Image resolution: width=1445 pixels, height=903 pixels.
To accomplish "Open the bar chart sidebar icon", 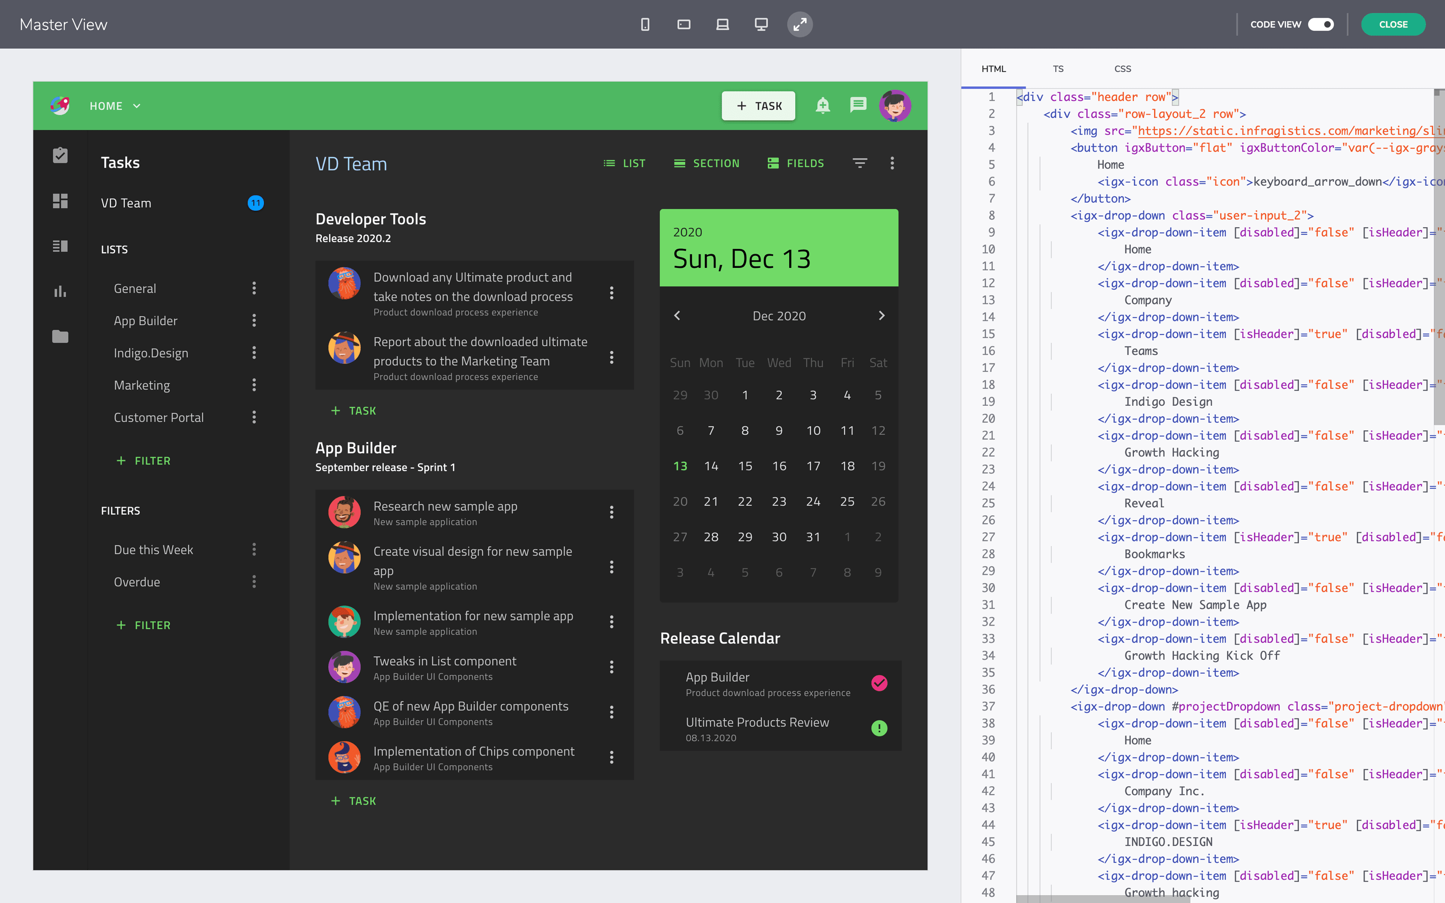I will [60, 291].
